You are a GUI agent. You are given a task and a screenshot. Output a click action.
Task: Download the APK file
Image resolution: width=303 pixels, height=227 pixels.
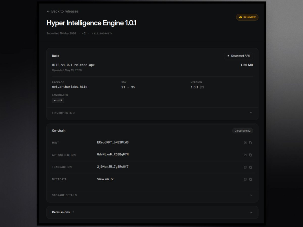(x=238, y=56)
